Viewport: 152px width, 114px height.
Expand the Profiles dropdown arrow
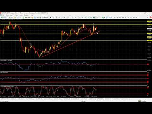7,17
